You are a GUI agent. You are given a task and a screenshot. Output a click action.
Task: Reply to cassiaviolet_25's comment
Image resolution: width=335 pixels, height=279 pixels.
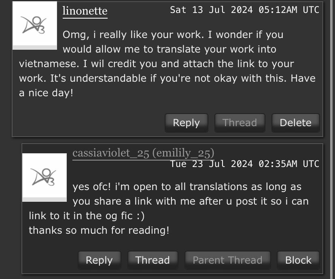99,260
